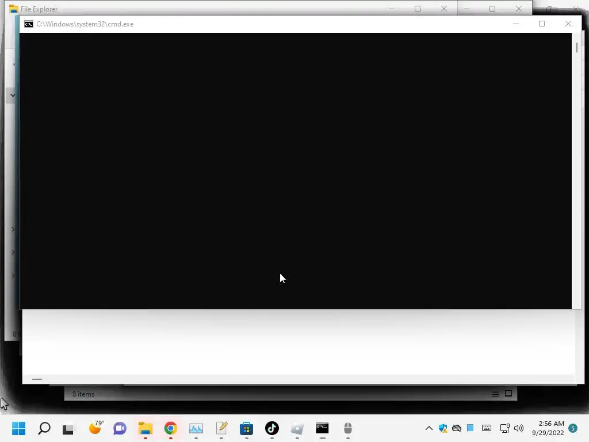Launch Microsoft Store from taskbar
The width and height of the screenshot is (589, 442).
coord(246,428)
